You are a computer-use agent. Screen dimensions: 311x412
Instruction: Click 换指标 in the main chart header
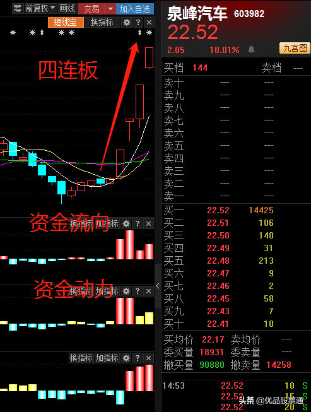pos(102,22)
